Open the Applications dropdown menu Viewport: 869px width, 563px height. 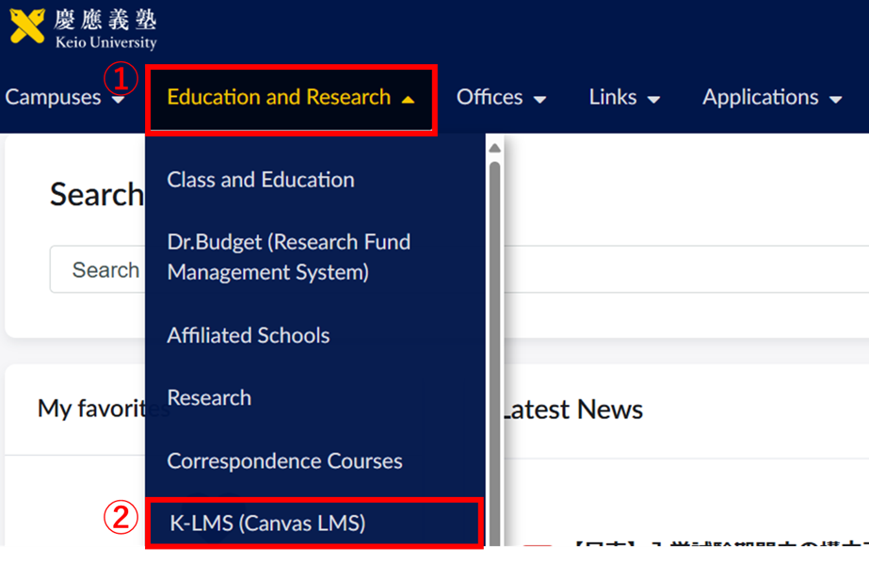pos(771,98)
